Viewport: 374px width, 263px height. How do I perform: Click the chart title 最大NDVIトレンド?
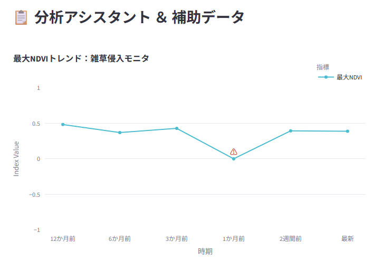[x=47, y=58]
